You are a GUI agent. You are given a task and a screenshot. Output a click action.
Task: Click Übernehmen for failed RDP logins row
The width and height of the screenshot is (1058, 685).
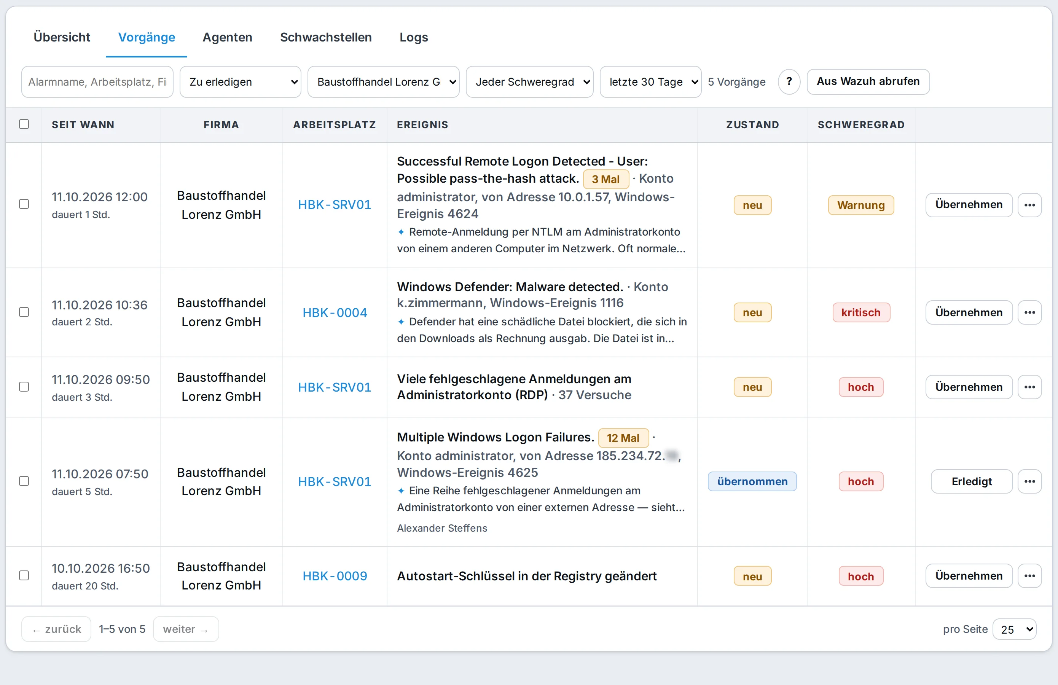coord(969,387)
